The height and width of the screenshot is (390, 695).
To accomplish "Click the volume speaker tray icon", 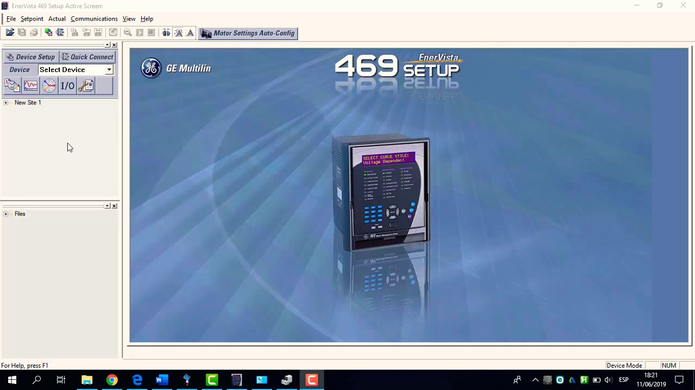I will tap(608, 380).
